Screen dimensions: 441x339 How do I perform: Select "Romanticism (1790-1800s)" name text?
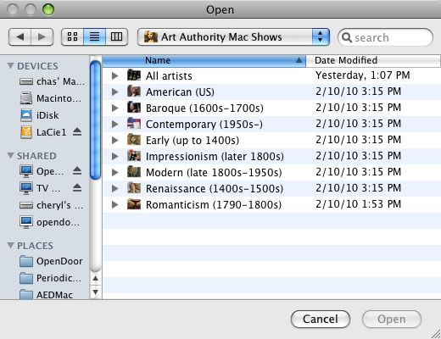click(214, 205)
